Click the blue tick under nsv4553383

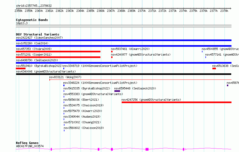(64, 97)
